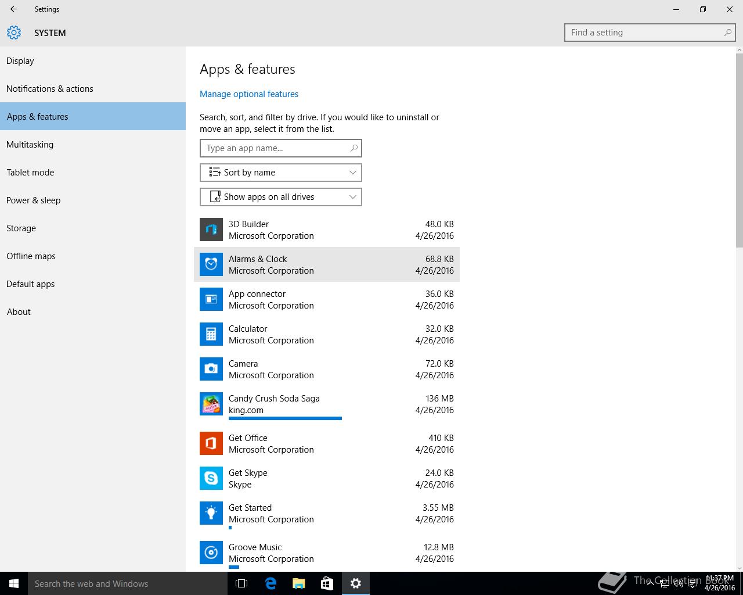The width and height of the screenshot is (743, 595).
Task: Click the Get Office app icon
Action: pos(211,443)
